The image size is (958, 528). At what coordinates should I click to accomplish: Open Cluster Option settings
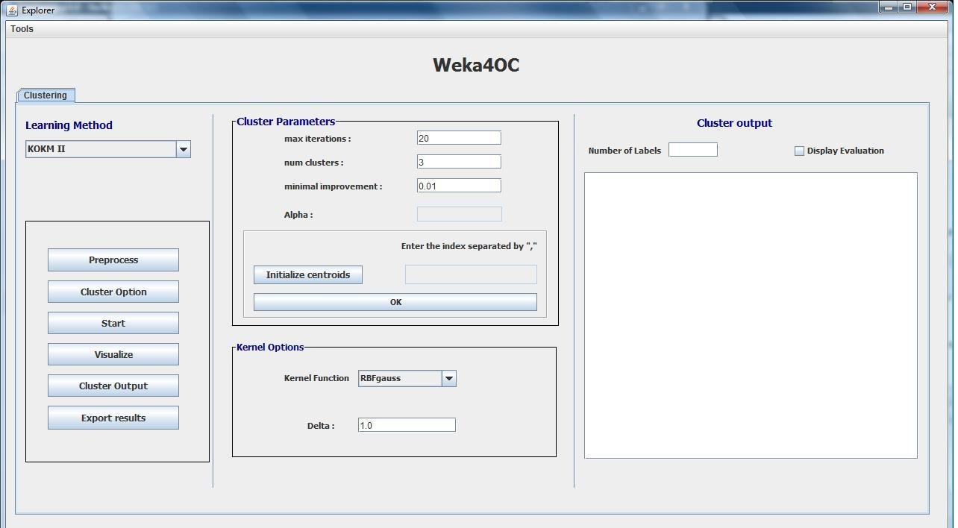point(113,291)
